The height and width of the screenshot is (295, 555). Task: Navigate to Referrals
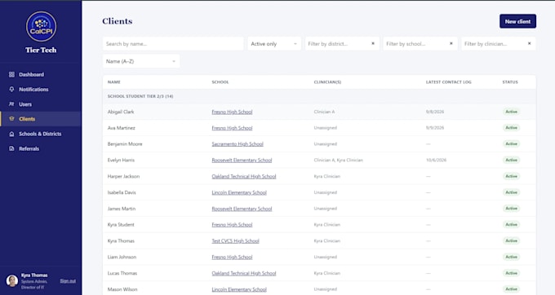click(x=41, y=149)
